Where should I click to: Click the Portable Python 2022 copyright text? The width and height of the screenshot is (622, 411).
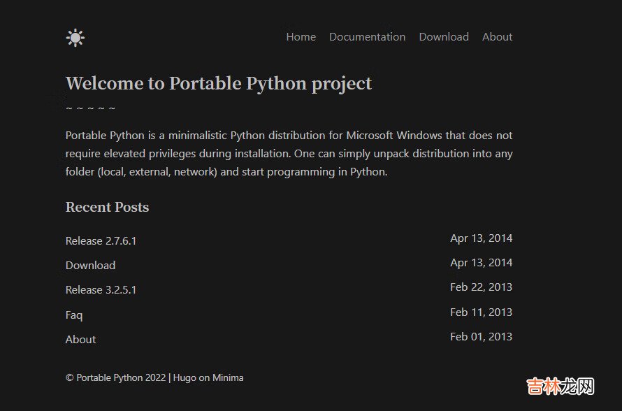click(115, 378)
